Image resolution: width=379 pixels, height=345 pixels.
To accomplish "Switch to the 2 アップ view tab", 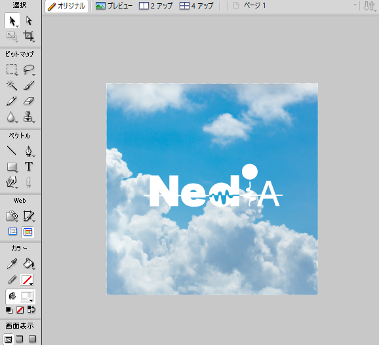I will point(155,5).
